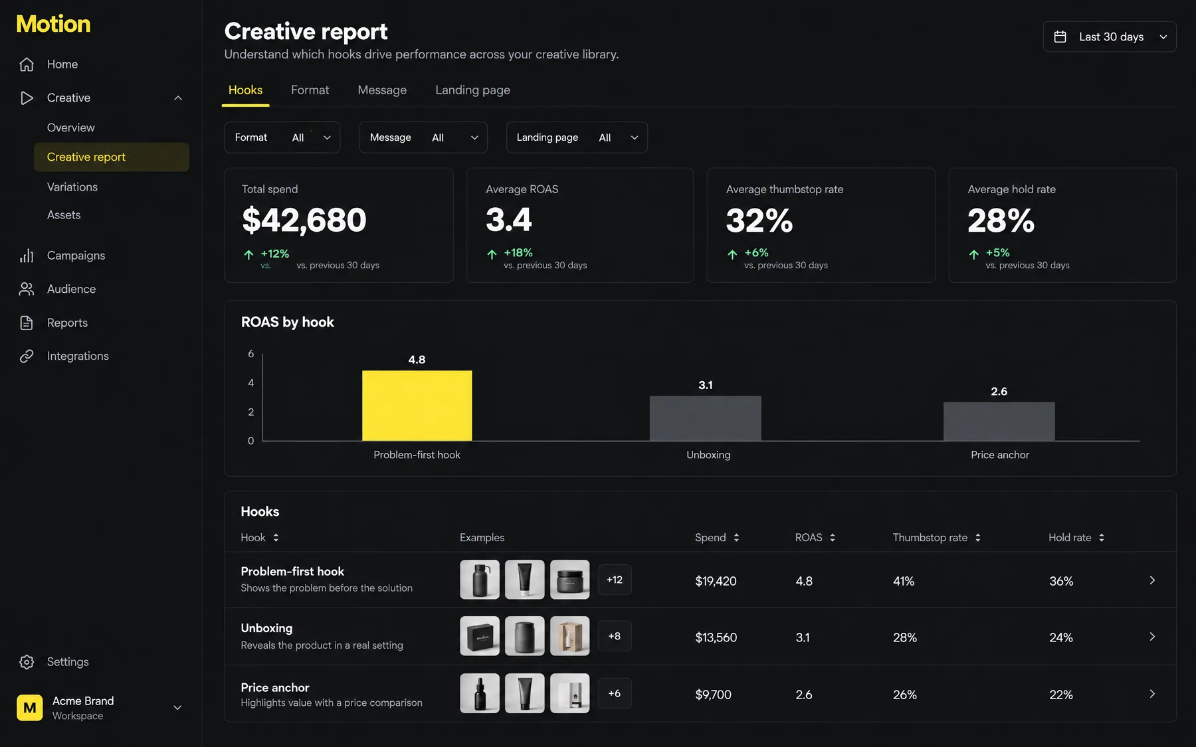This screenshot has height=747, width=1196.
Task: Open first Unboxing black box thumbnail
Action: [480, 636]
